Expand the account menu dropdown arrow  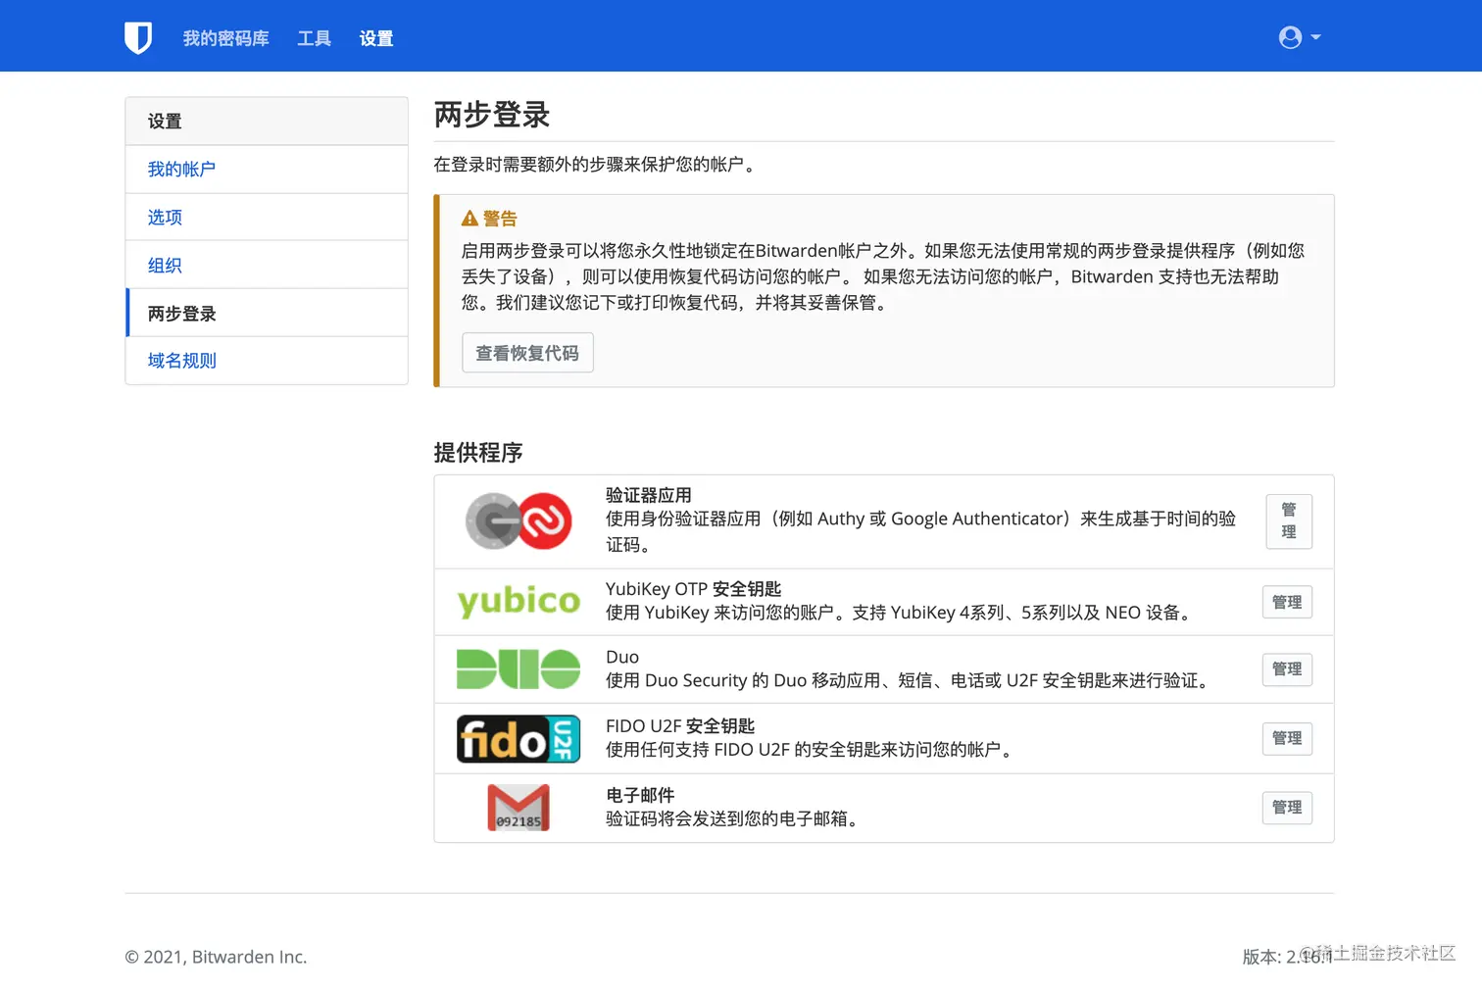point(1313,39)
